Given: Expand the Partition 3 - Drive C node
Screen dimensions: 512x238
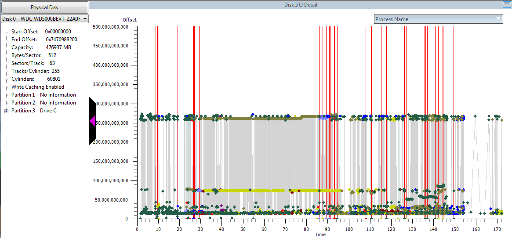Looking at the screenshot, I should tap(7, 111).
